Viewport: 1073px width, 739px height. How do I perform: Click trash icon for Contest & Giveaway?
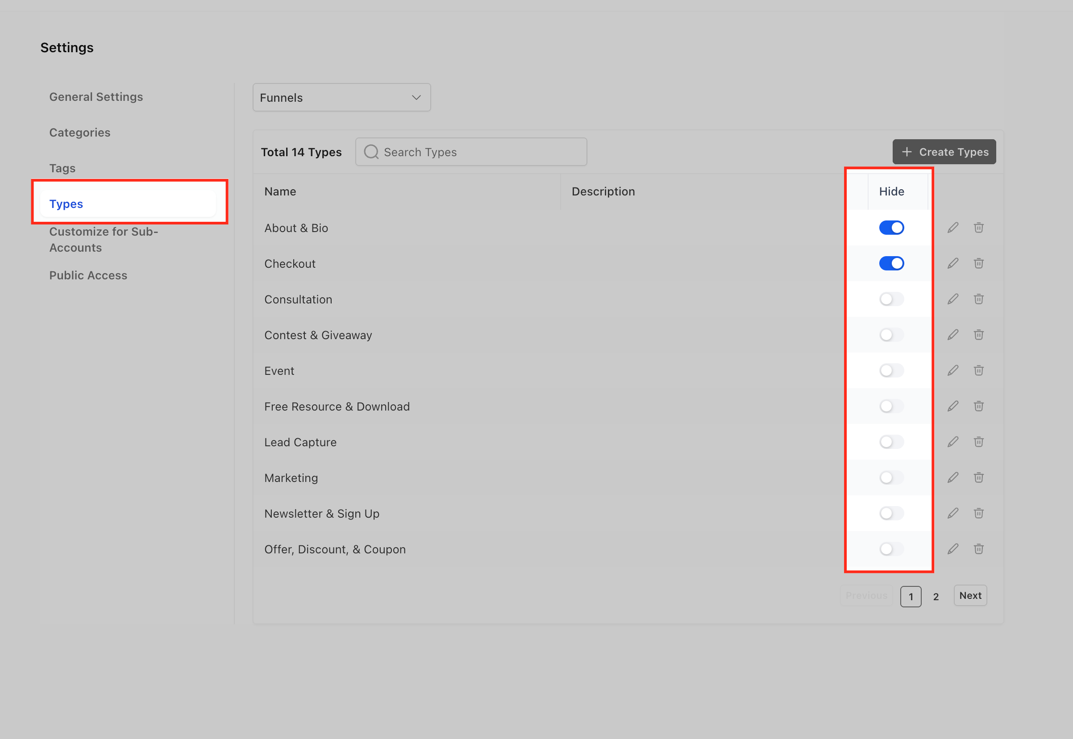coord(978,335)
